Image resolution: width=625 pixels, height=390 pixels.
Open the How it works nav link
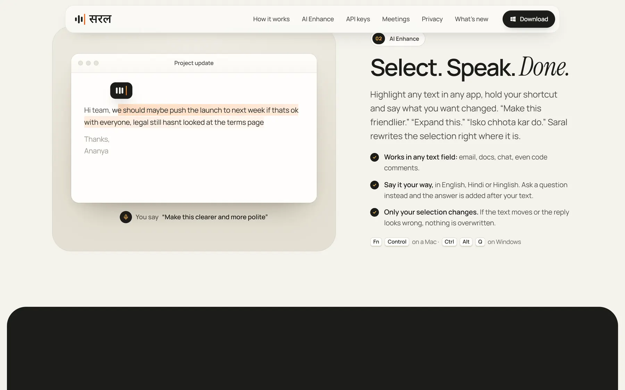point(271,19)
